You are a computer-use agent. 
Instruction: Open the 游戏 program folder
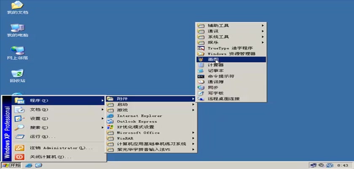point(151,110)
